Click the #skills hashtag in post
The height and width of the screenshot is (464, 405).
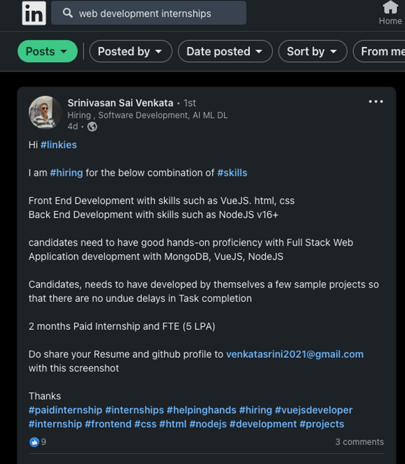[232, 173]
